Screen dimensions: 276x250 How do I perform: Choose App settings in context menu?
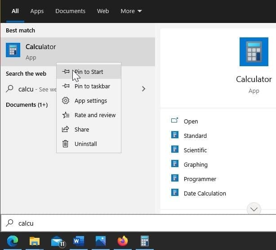[89, 100]
